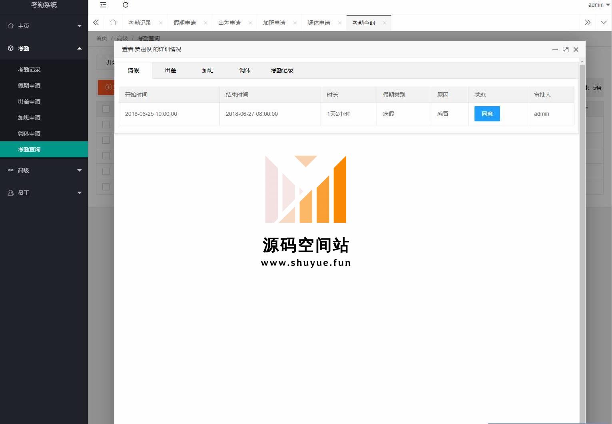Click the refresh page icon
The height and width of the screenshot is (424, 612).
(x=126, y=5)
